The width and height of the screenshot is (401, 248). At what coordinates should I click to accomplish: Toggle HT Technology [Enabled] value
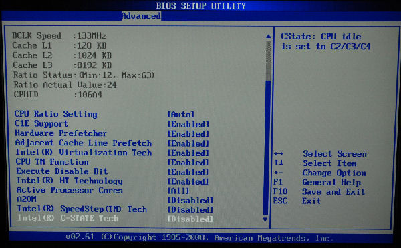coord(188,181)
